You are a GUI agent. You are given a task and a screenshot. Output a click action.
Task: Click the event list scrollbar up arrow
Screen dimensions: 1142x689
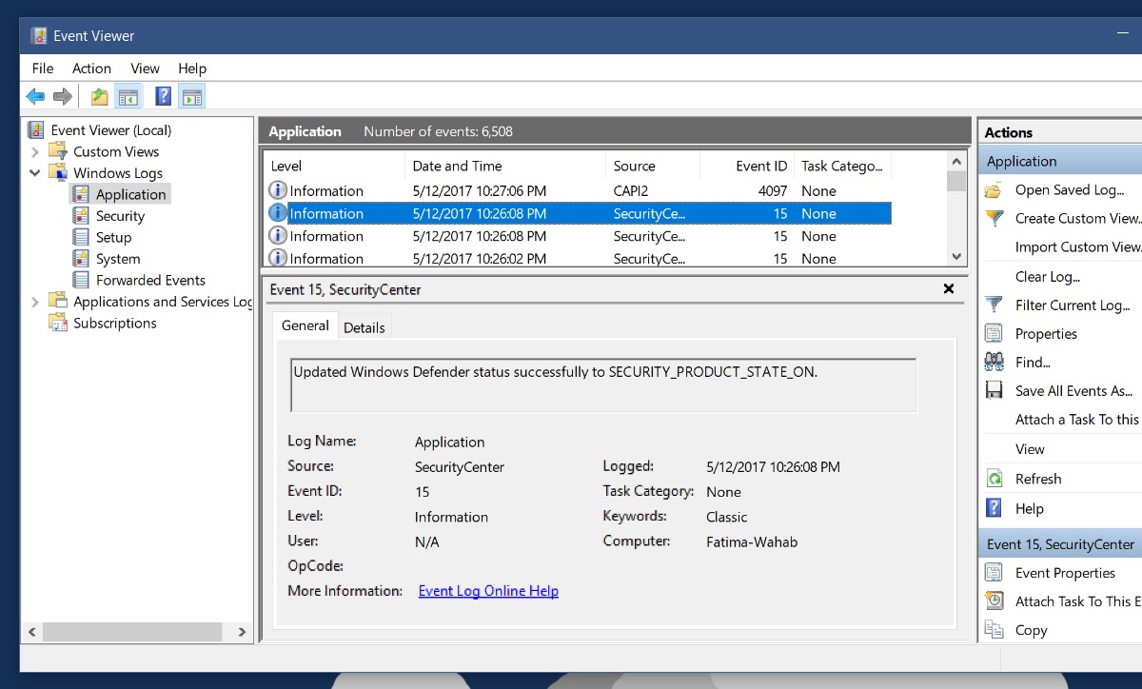click(x=956, y=160)
